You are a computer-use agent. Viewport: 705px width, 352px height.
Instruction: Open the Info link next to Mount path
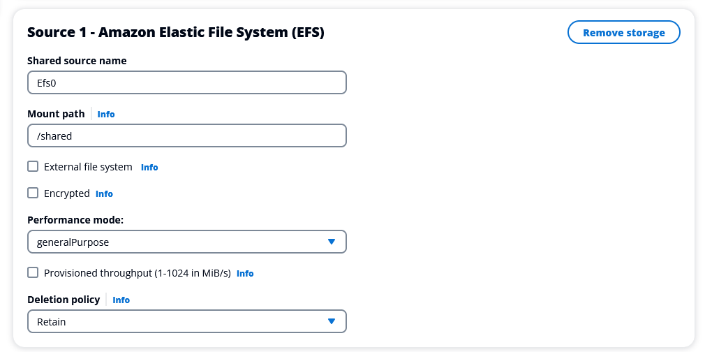click(106, 114)
